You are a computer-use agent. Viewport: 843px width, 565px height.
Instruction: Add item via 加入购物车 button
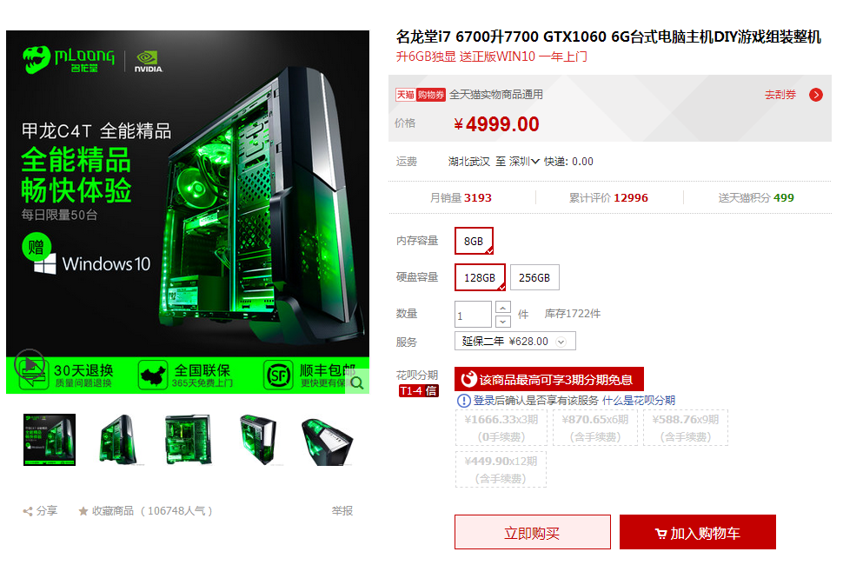697,532
